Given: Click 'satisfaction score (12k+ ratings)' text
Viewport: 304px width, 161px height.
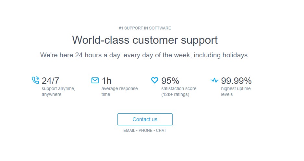Looking at the screenshot, I should point(179,92).
